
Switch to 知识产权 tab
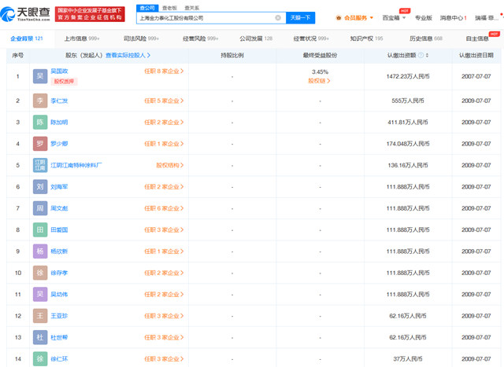coord(366,39)
